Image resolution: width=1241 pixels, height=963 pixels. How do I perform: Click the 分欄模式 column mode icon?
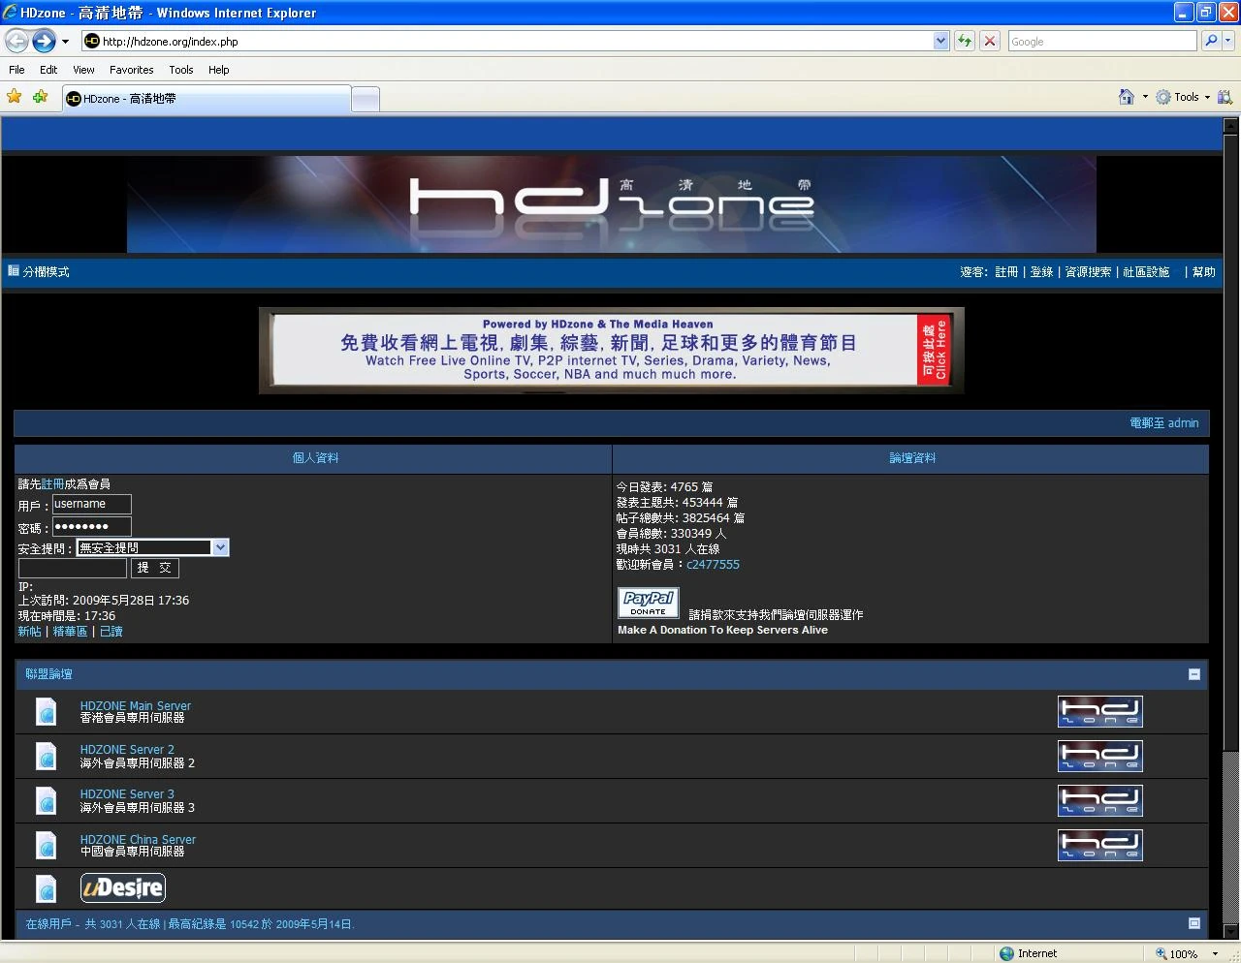[14, 271]
